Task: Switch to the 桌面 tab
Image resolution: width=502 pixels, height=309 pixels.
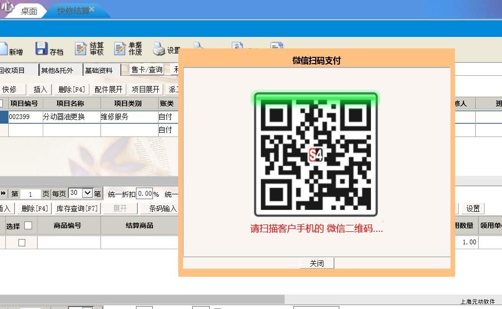Action: (29, 11)
